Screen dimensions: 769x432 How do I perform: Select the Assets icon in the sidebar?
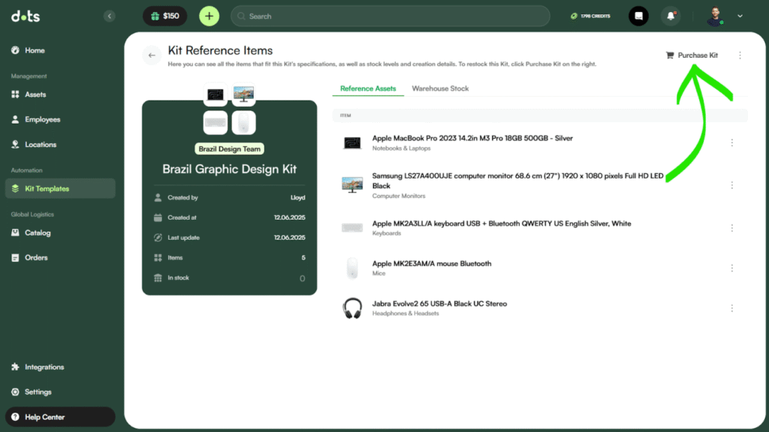17,94
